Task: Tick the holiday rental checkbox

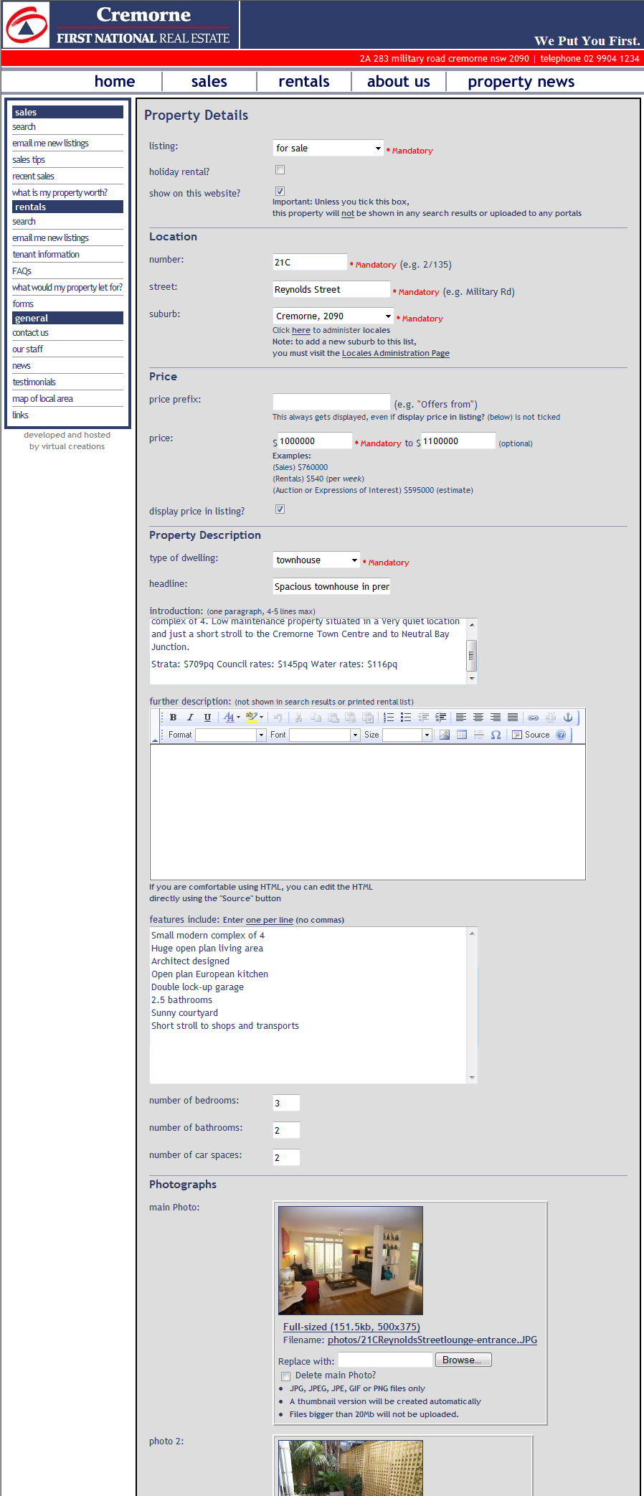Action: pyautogui.click(x=280, y=170)
